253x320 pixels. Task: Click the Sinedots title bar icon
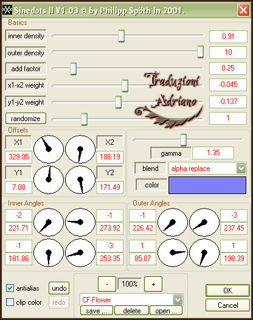[7, 10]
